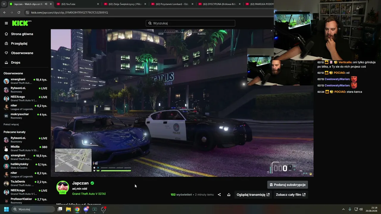Switch to the DYSCYPLINA tab
This screenshot has width=381, height=214.
pyautogui.click(x=220, y=4)
